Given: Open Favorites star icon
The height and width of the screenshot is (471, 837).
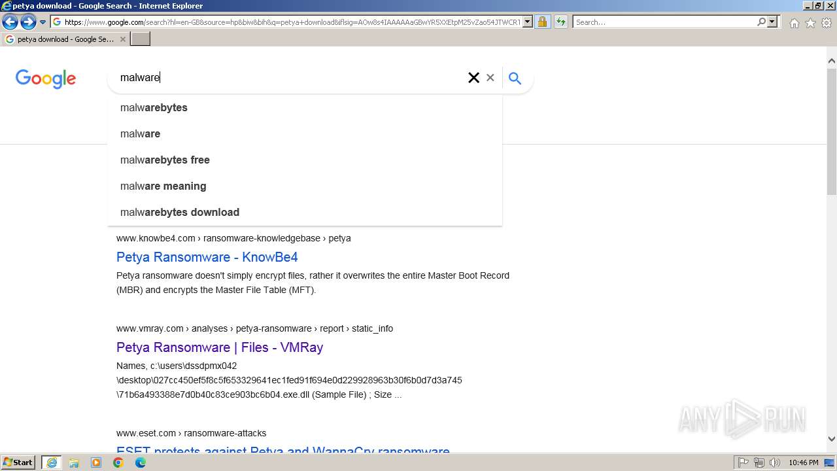Looking at the screenshot, I should 810,23.
